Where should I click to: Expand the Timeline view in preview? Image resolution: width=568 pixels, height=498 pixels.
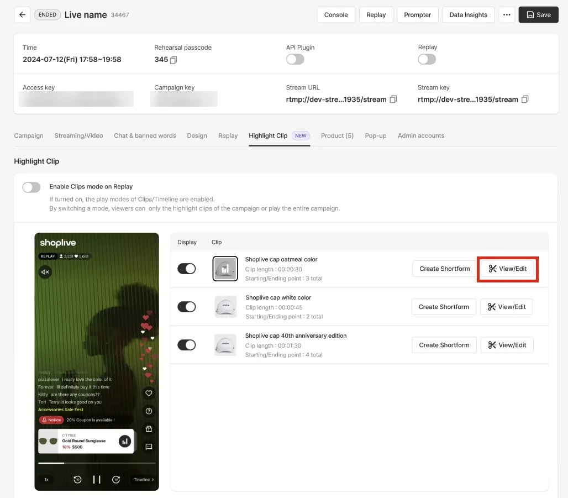click(144, 480)
